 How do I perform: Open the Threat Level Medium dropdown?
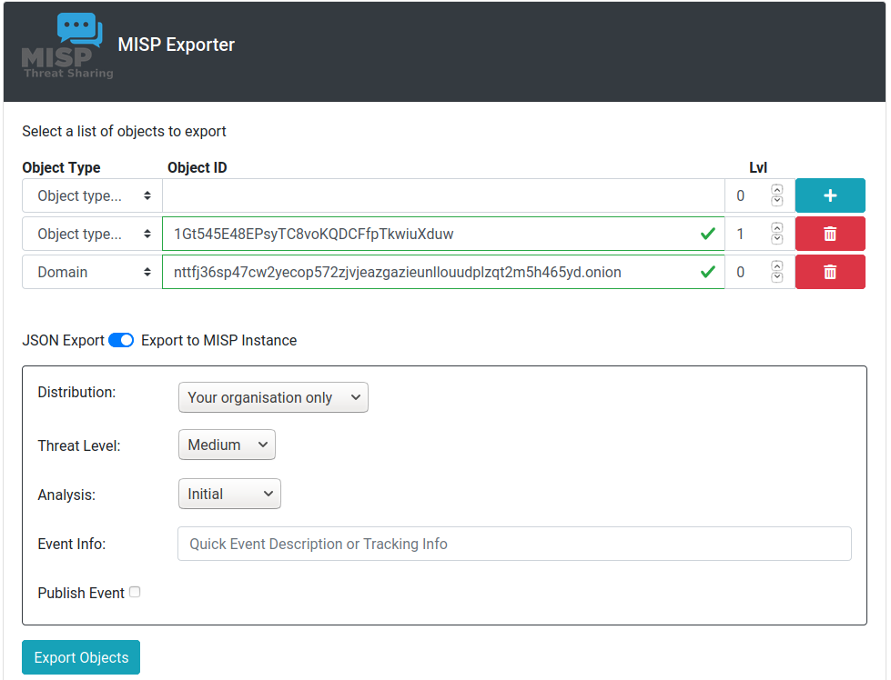tap(227, 445)
